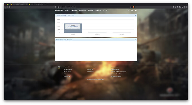Click the sidebar panel icon in browser toolbar

pos(178,7)
